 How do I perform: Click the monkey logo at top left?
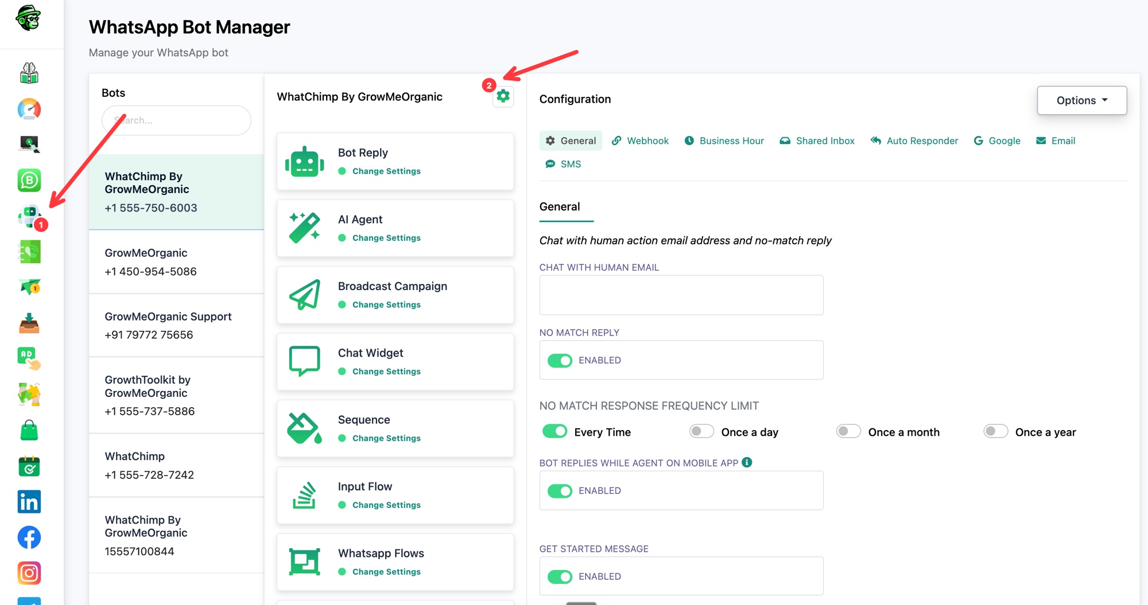click(29, 18)
